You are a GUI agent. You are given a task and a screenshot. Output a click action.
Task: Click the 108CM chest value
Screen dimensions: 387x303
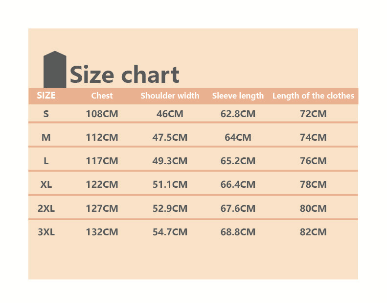click(102, 114)
